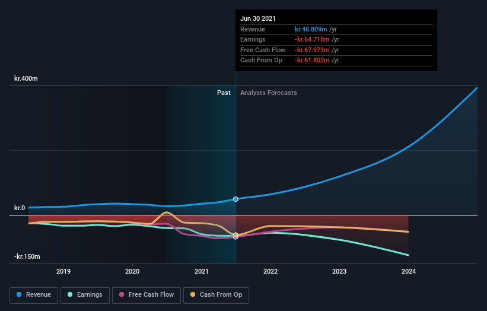
Task: Click the Jun 30 2021 tooltip date
Action: (258, 18)
